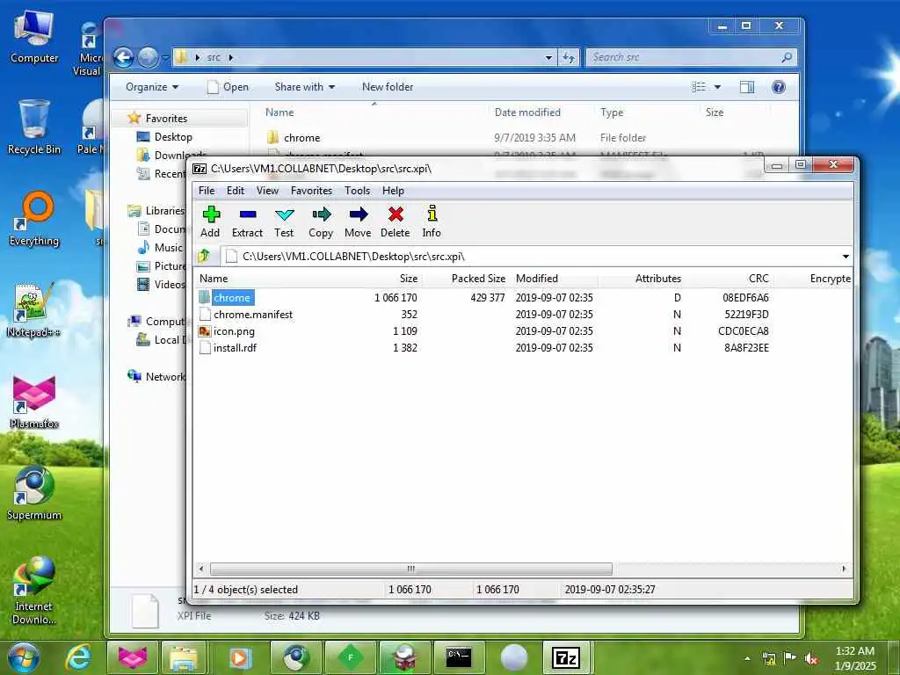This screenshot has width=900, height=675.
Task: Click the right scroll arrow in 7-Zip
Action: pos(844,569)
